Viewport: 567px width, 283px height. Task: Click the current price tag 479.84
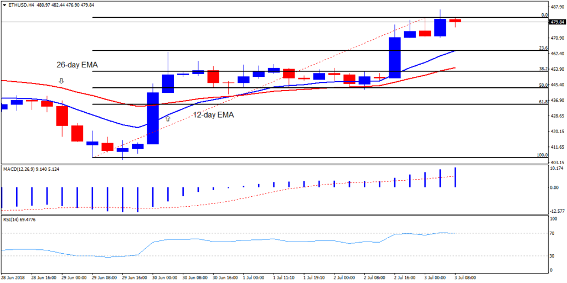556,22
